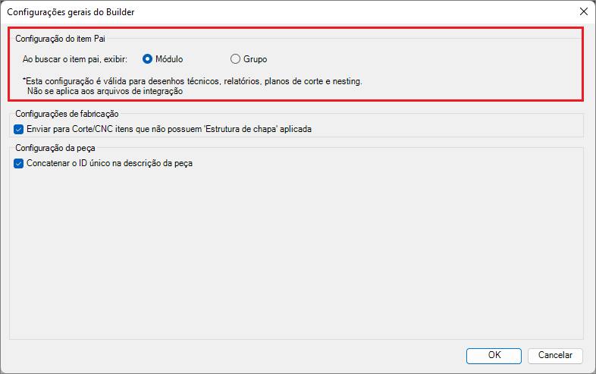Close the Configurações gerais dialog window

583,11
